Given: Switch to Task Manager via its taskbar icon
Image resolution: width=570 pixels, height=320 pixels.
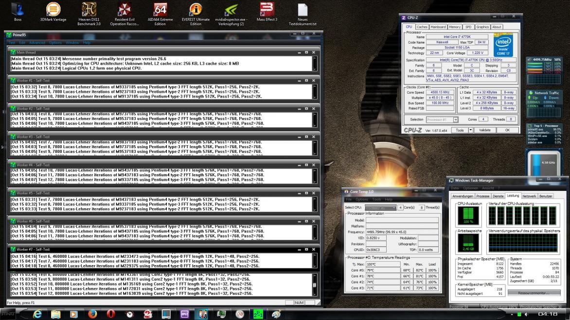Looking at the screenshot, I should [x=221, y=314].
